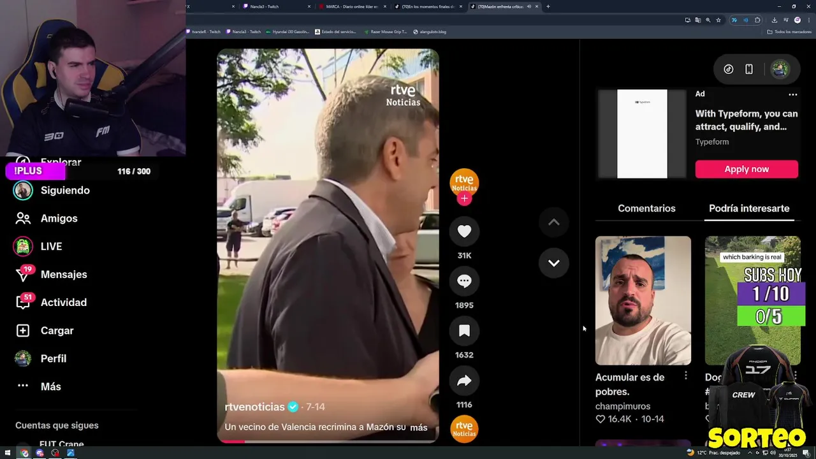Open the purple chat app on the taskbar

[40, 453]
